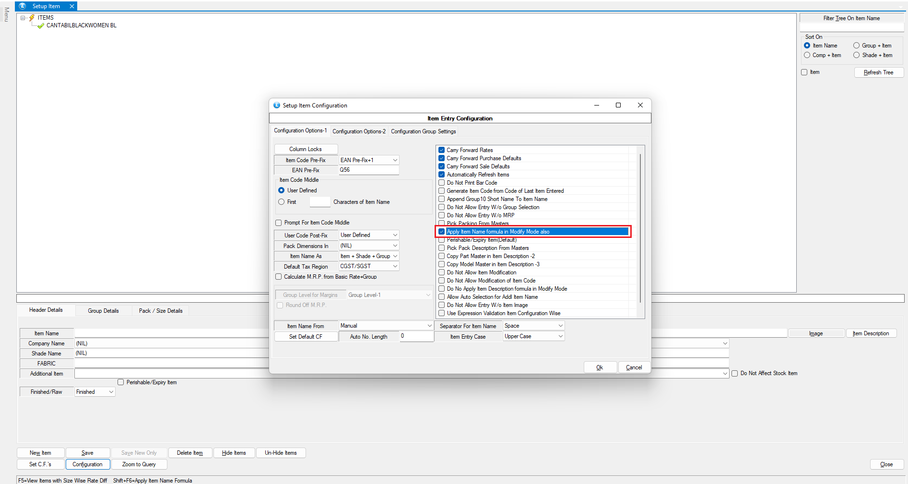Click the Setup Item tab's application icon

tap(23, 6)
